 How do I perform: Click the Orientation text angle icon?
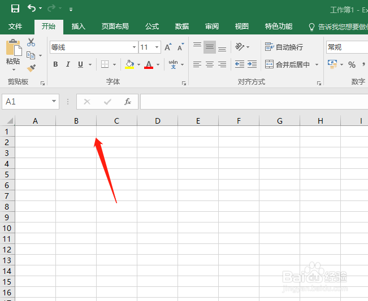240,47
